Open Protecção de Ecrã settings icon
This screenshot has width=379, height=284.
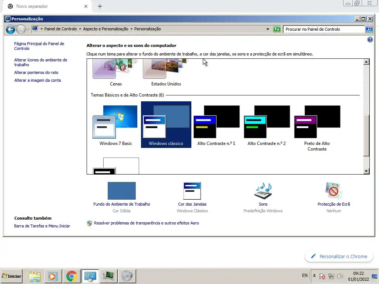(x=333, y=191)
